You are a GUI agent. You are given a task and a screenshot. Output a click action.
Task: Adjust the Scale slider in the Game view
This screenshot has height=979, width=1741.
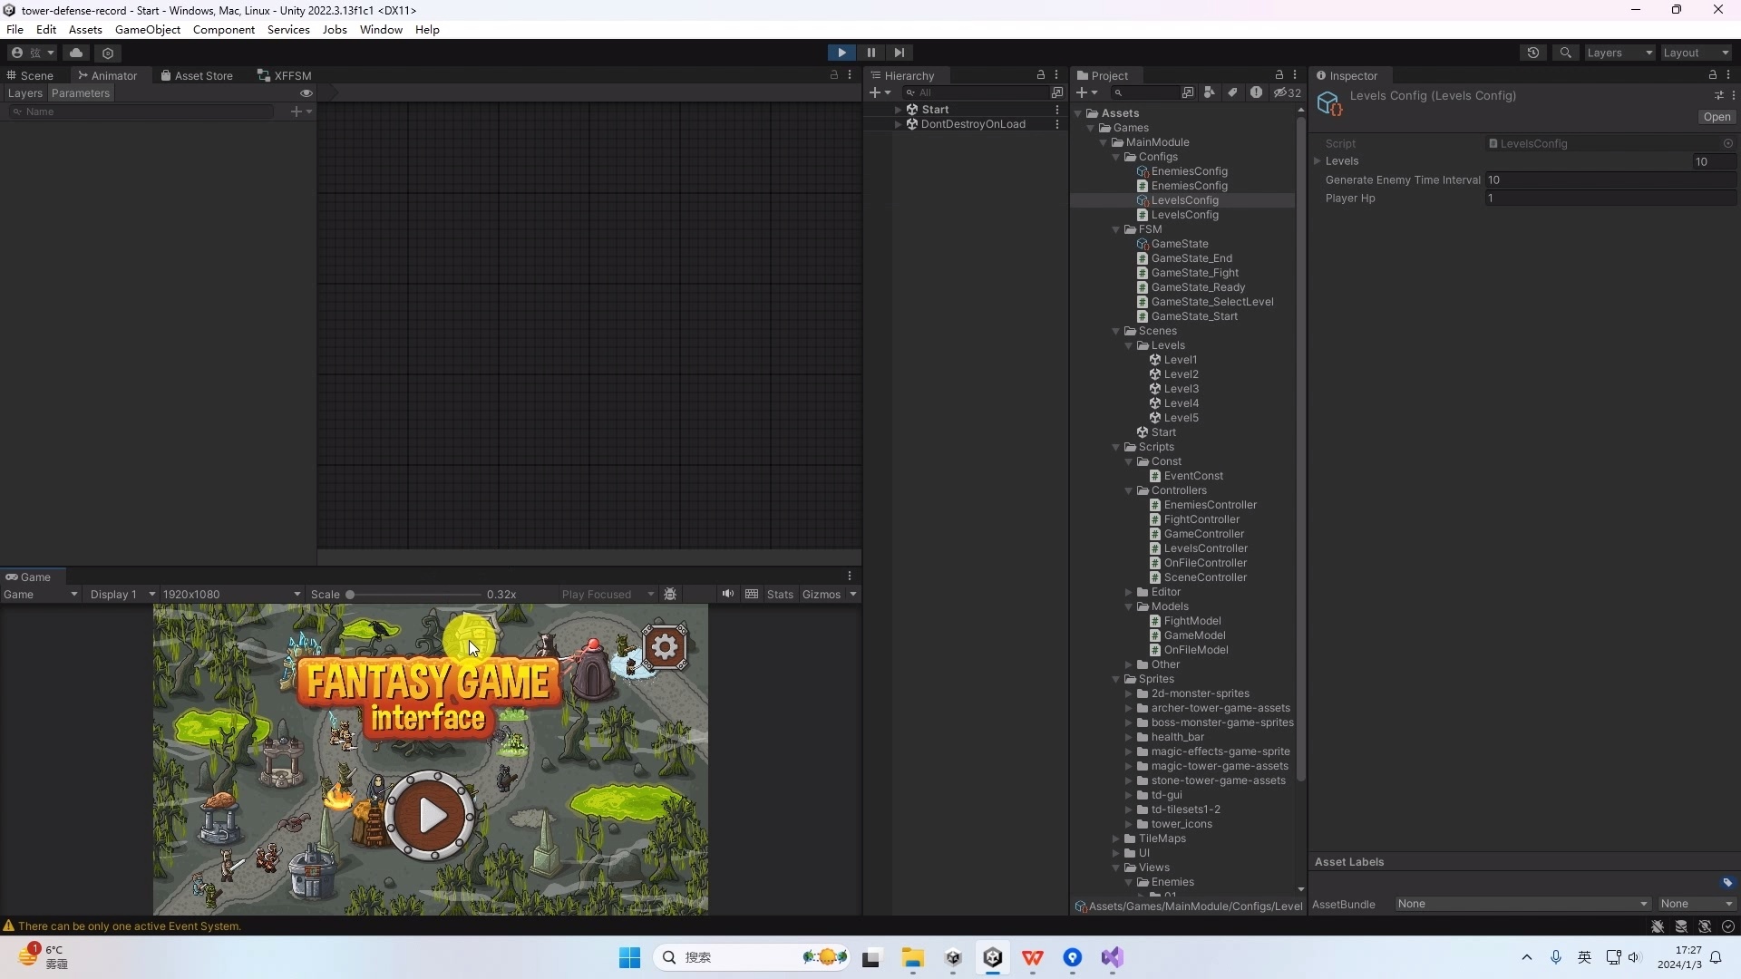tap(352, 594)
